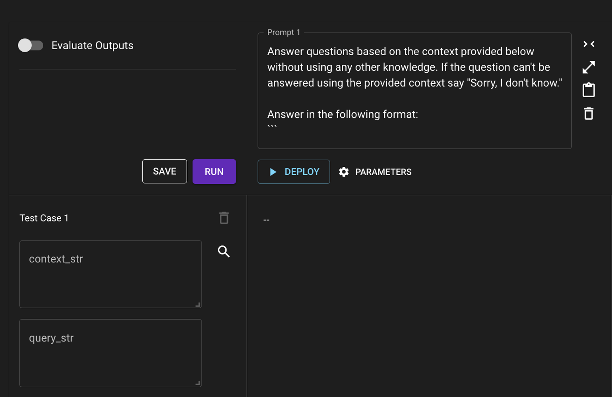Screen dimensions: 612x397
Task: Click the context_str field resize handle
Action: [198, 304]
